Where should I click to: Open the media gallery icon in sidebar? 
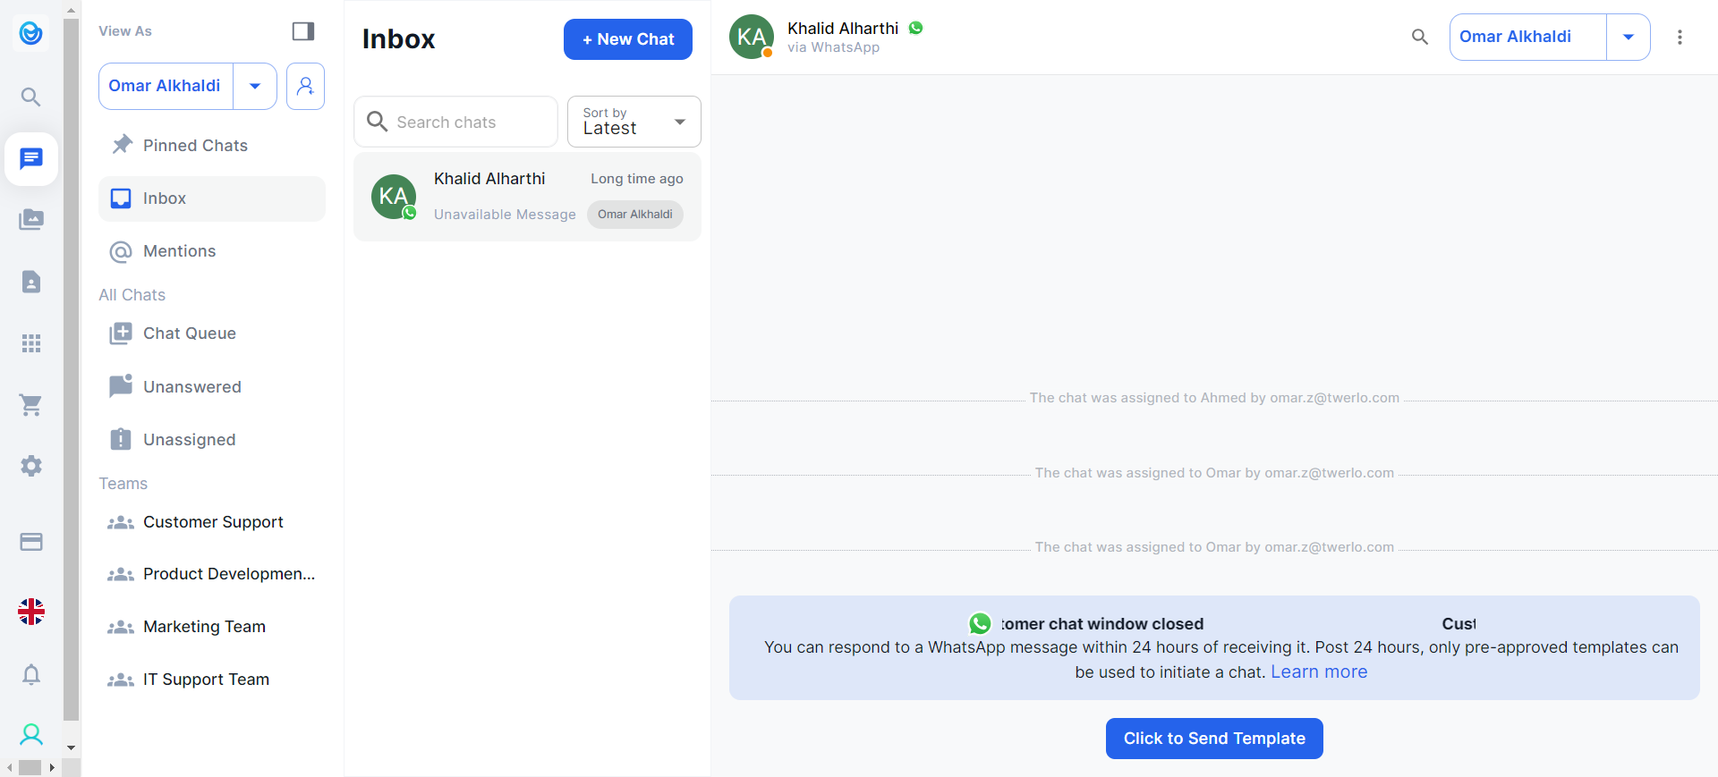point(31,220)
